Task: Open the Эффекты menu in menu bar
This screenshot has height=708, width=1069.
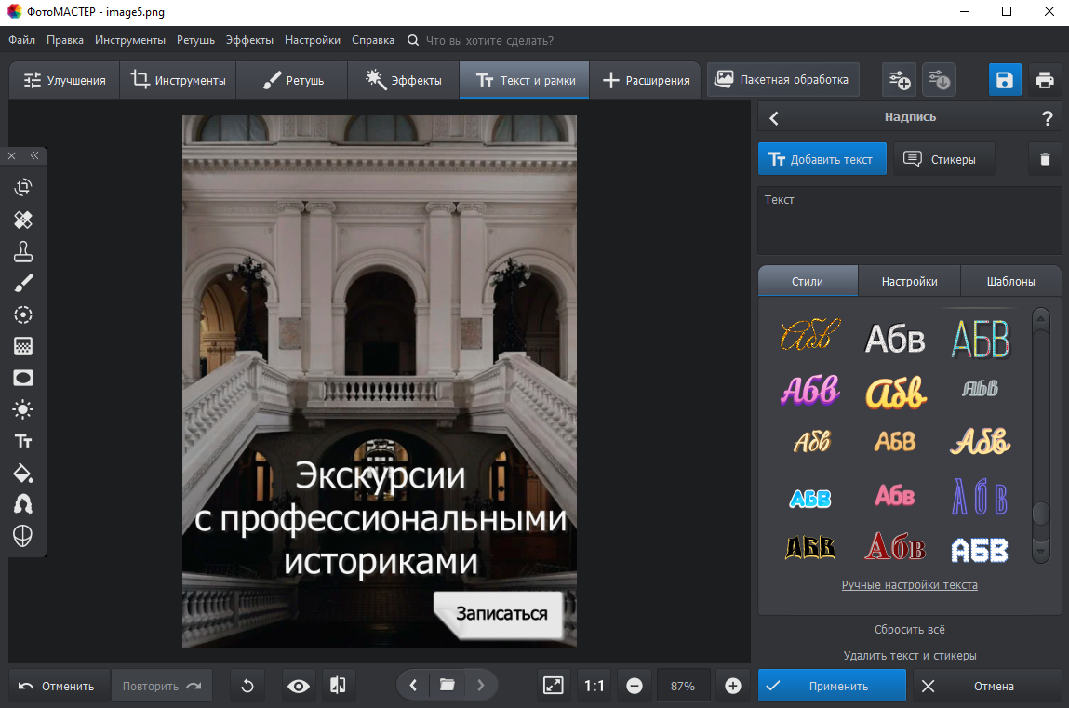Action: pyautogui.click(x=249, y=40)
